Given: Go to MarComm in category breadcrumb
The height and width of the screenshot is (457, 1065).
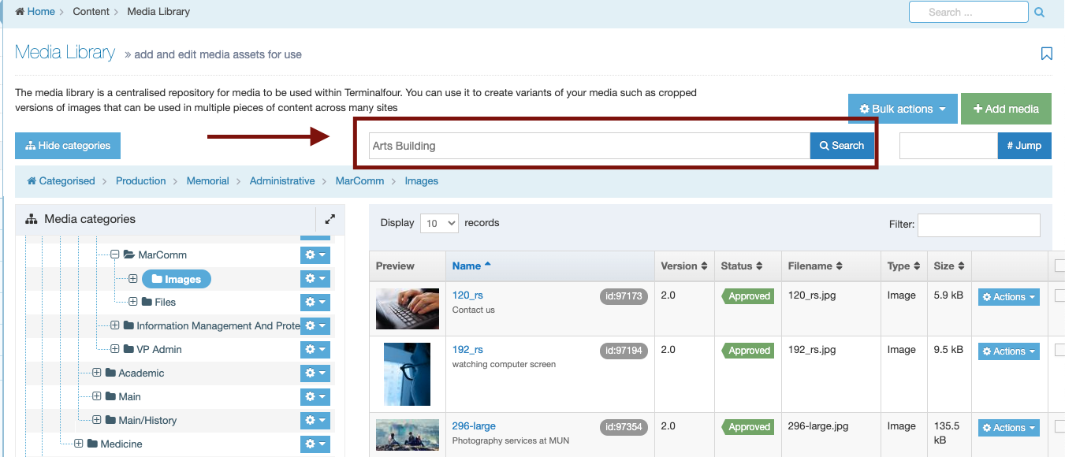Looking at the screenshot, I should [x=359, y=181].
